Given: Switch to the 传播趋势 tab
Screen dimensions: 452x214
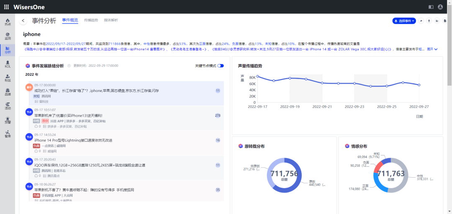Looking at the screenshot, I should 91,20.
